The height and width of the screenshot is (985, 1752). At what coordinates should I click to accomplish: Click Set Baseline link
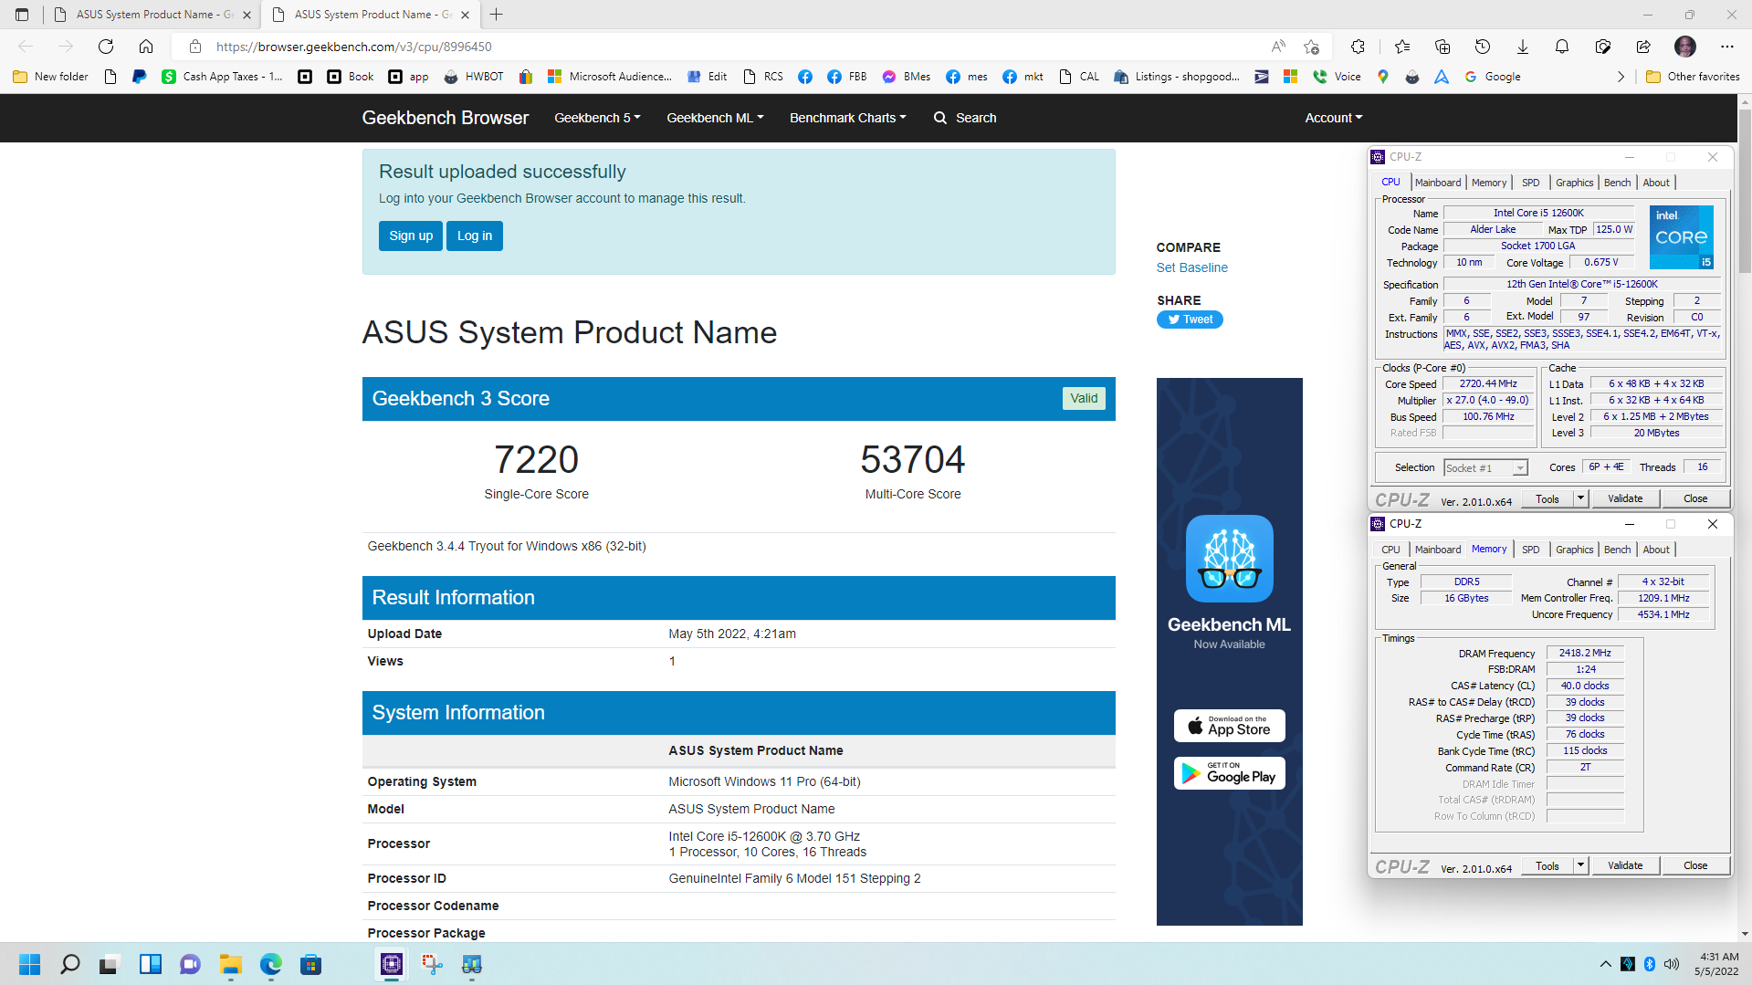(1191, 267)
